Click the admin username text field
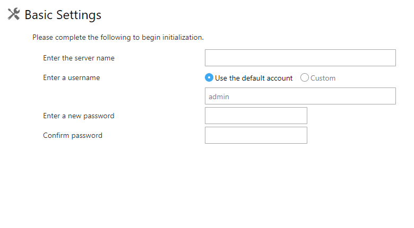Screen dimensions: 414x228 pyautogui.click(x=300, y=96)
